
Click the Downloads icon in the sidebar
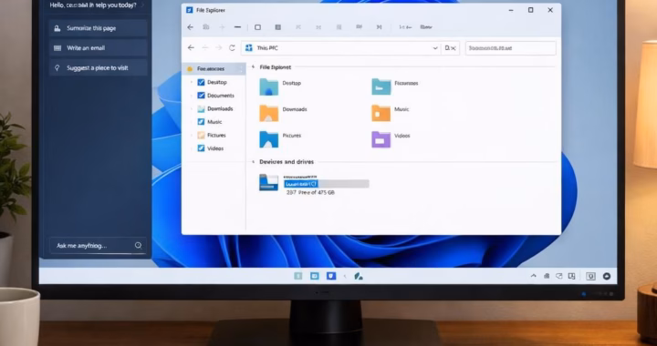point(201,108)
